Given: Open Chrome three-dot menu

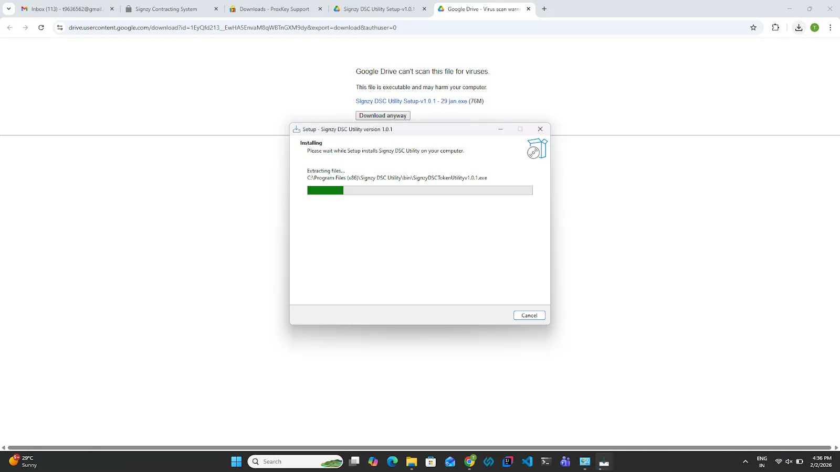Looking at the screenshot, I should click(x=830, y=27).
